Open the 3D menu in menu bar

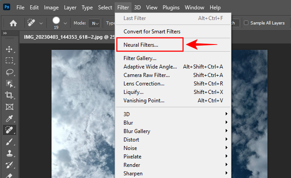(x=137, y=8)
